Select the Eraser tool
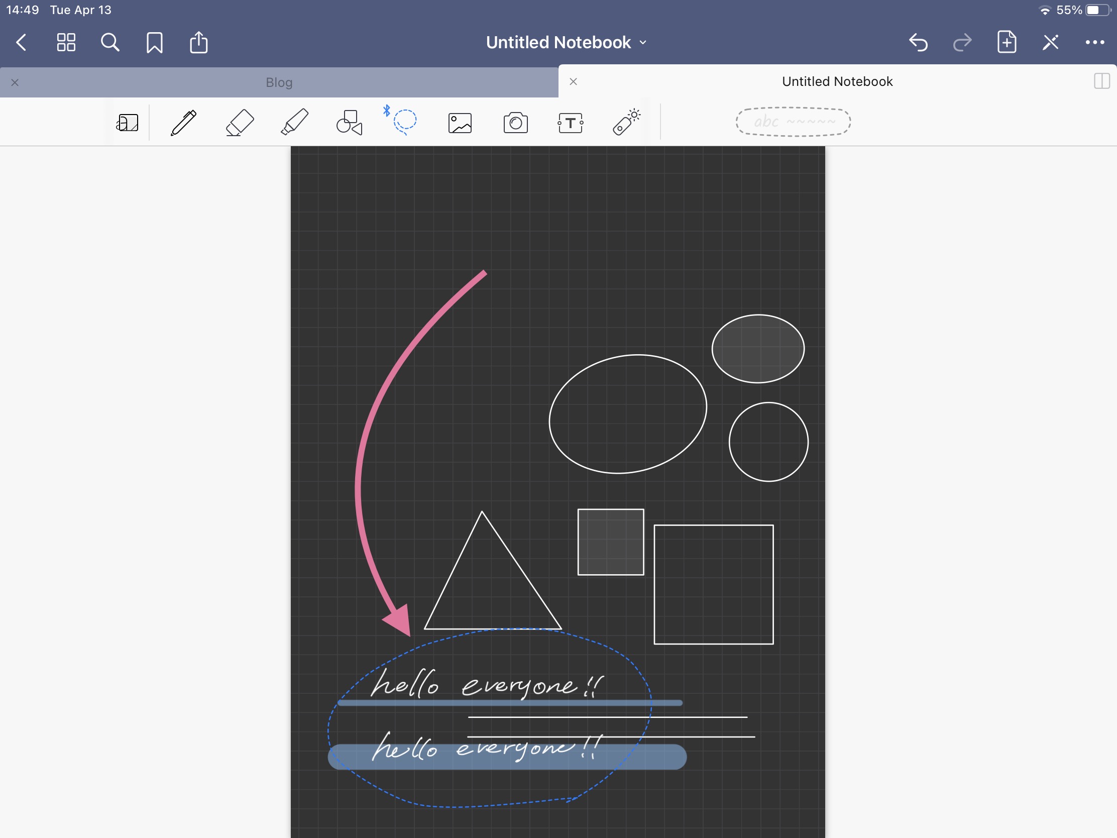The width and height of the screenshot is (1117, 838). 240,123
